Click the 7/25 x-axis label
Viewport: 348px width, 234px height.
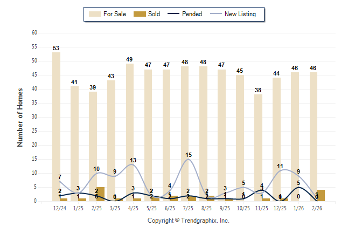[x=189, y=208]
